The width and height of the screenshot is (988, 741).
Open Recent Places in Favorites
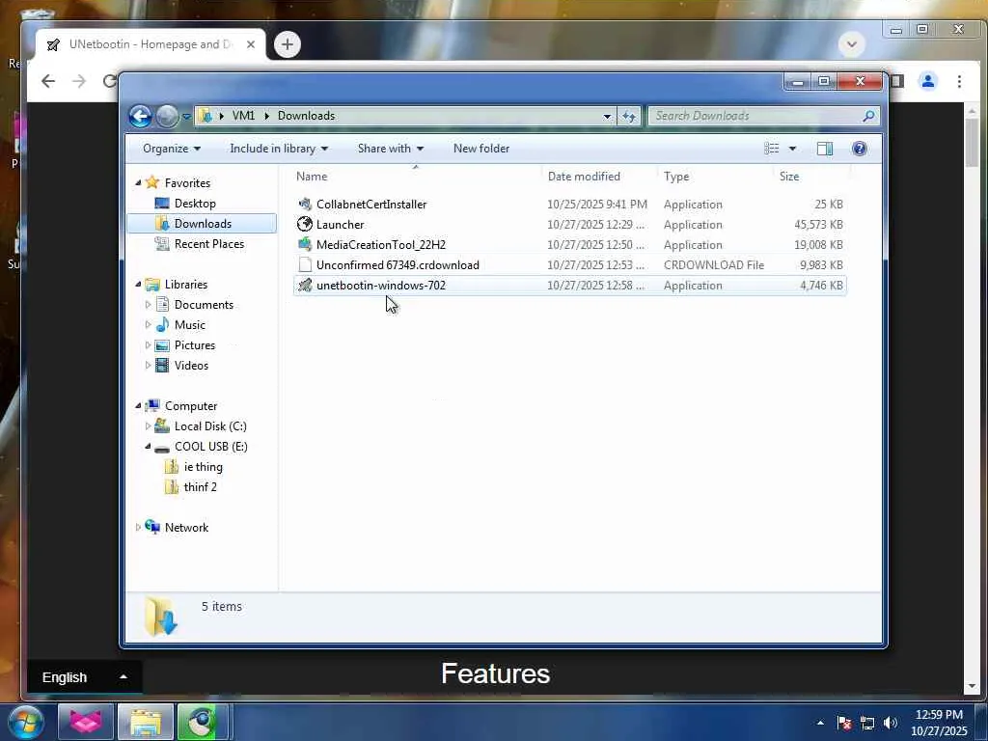click(208, 244)
